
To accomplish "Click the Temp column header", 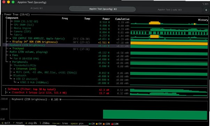I will pos(87,19).
